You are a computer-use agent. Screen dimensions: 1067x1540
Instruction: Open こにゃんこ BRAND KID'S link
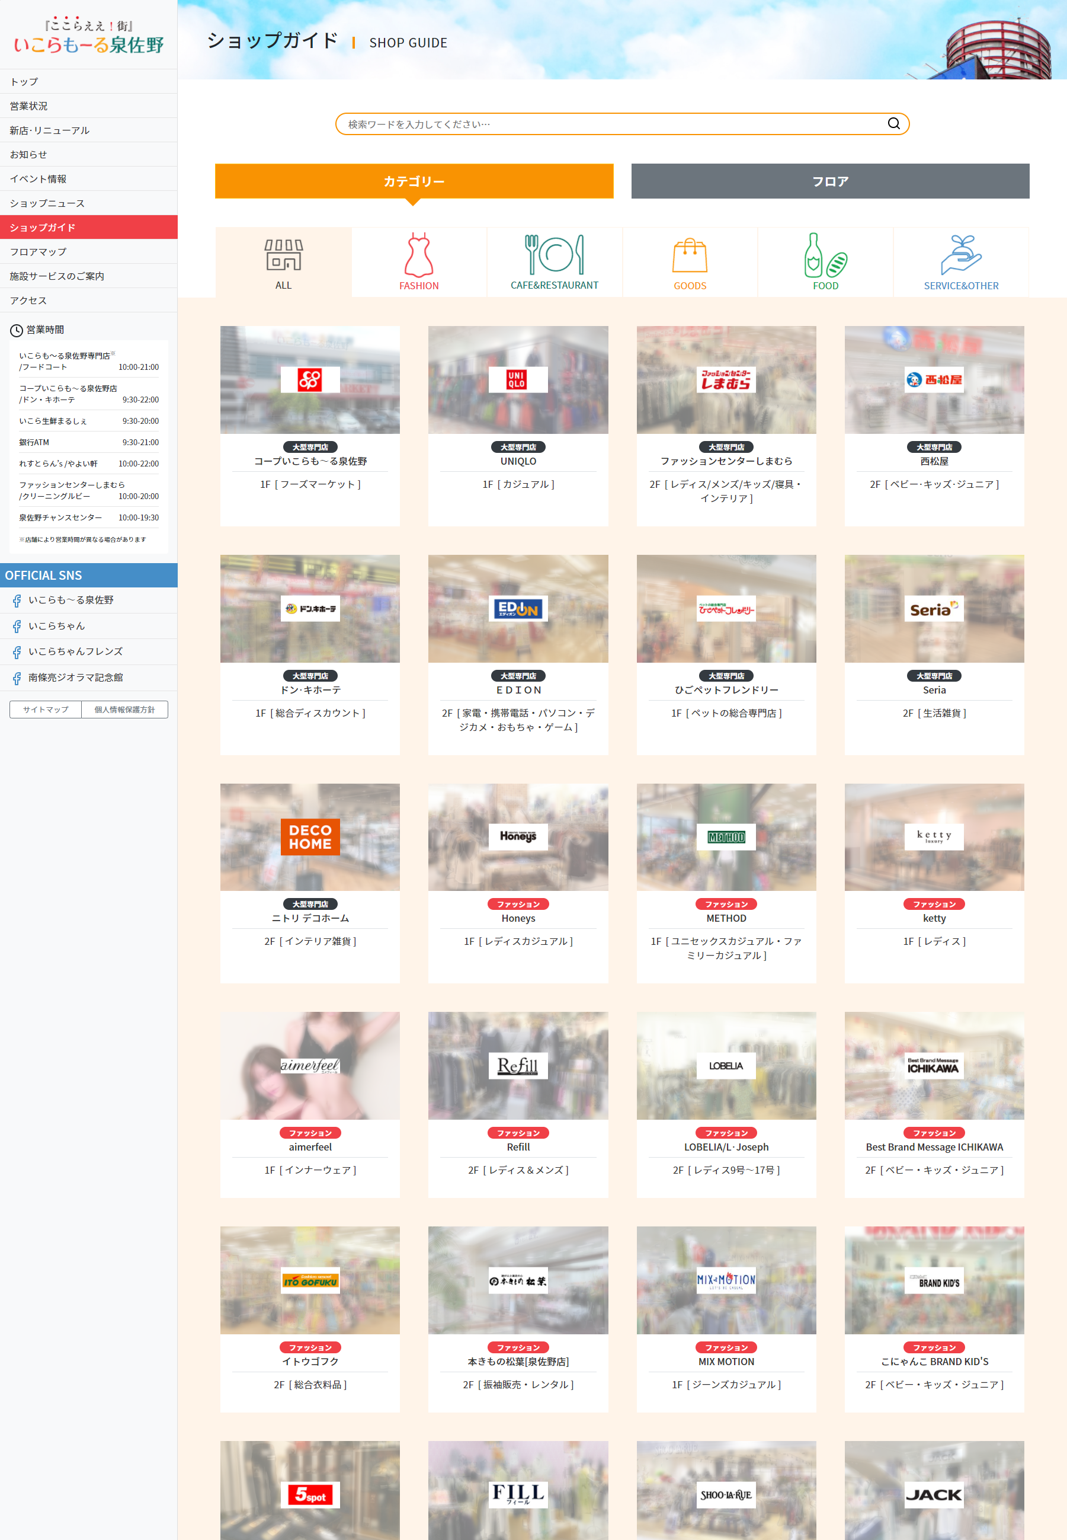(x=934, y=1362)
